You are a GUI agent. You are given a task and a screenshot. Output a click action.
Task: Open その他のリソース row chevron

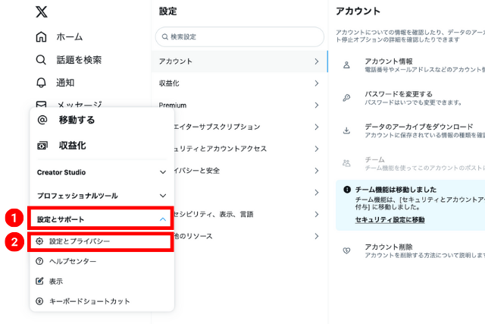(316, 236)
